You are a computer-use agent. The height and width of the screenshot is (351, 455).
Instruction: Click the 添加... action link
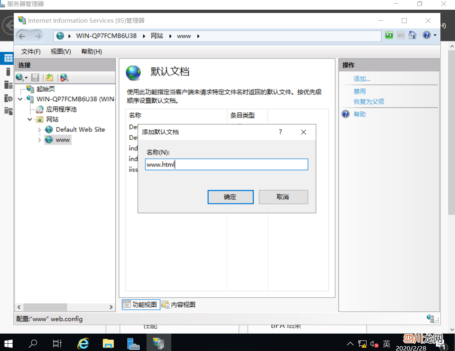pyautogui.click(x=362, y=79)
